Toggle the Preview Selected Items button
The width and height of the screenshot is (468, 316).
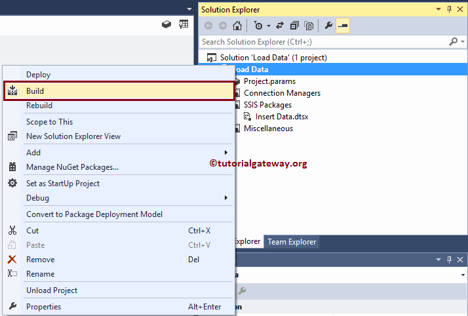(x=343, y=26)
